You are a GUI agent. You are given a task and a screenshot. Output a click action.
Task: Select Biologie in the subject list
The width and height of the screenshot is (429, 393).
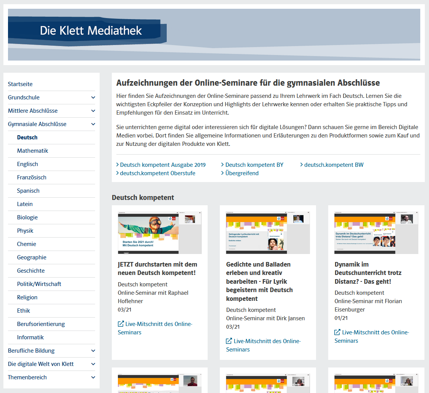tap(27, 217)
